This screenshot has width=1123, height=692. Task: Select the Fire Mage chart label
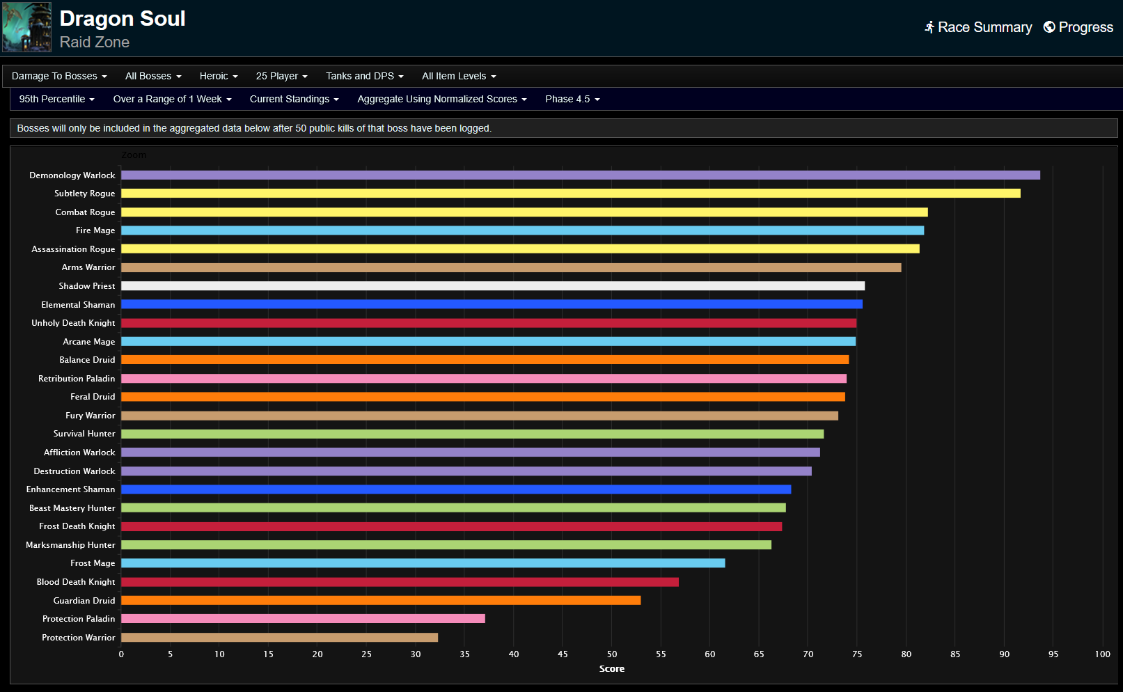click(x=95, y=230)
